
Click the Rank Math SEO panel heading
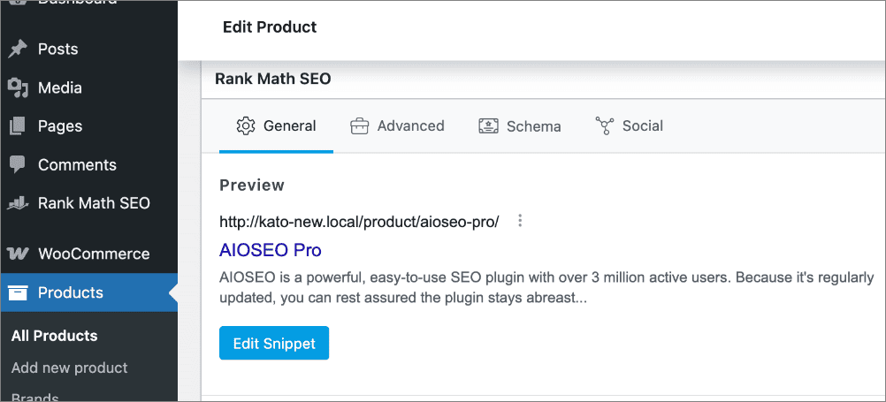(273, 79)
